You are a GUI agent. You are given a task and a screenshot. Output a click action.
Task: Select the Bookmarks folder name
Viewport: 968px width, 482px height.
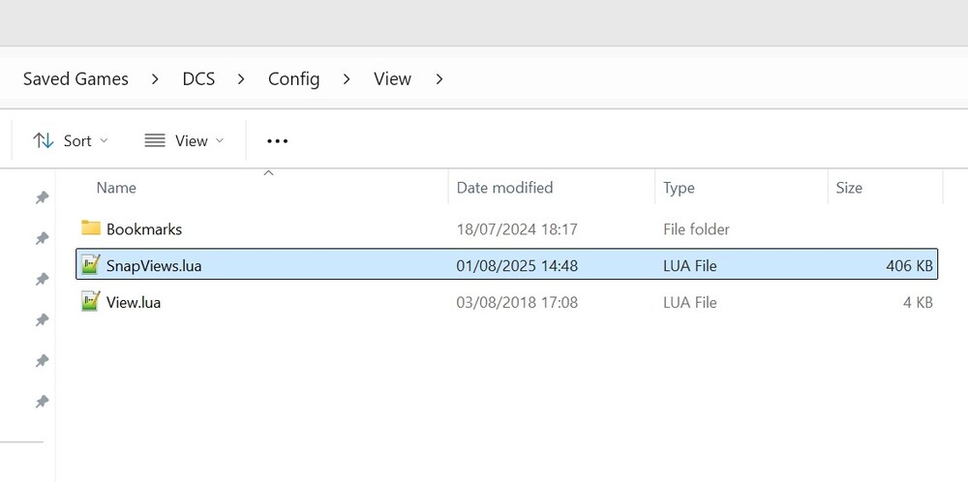(144, 229)
